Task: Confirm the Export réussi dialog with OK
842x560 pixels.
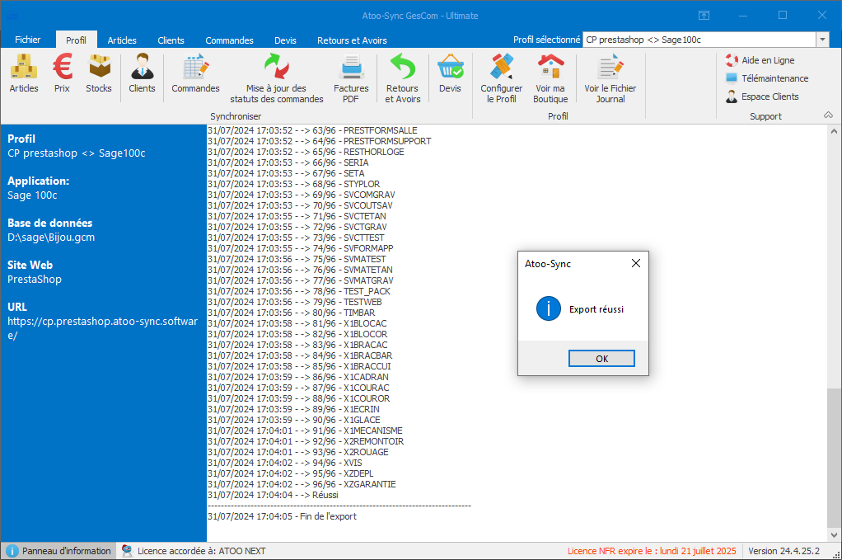Action: pyautogui.click(x=601, y=359)
